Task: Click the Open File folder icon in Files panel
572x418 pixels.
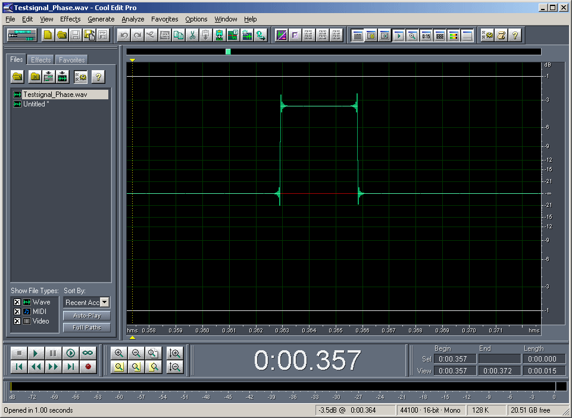Action: coord(18,77)
